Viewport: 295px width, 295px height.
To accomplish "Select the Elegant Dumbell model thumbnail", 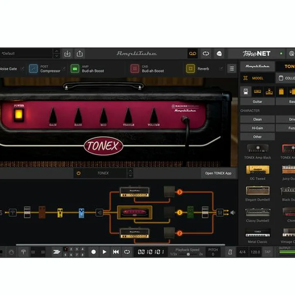I will (258, 191).
